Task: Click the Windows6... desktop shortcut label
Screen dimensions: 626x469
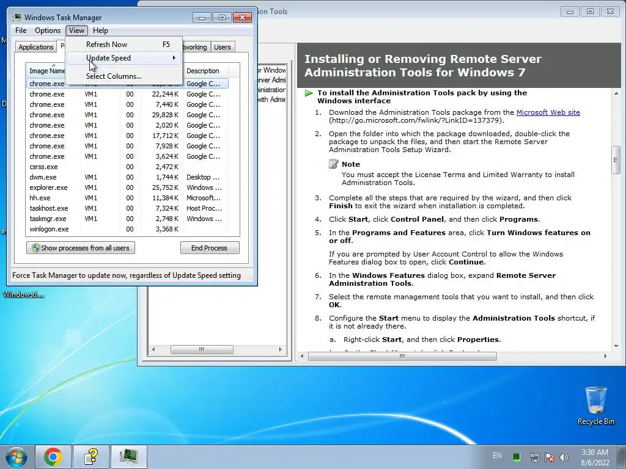Action: coord(24,295)
